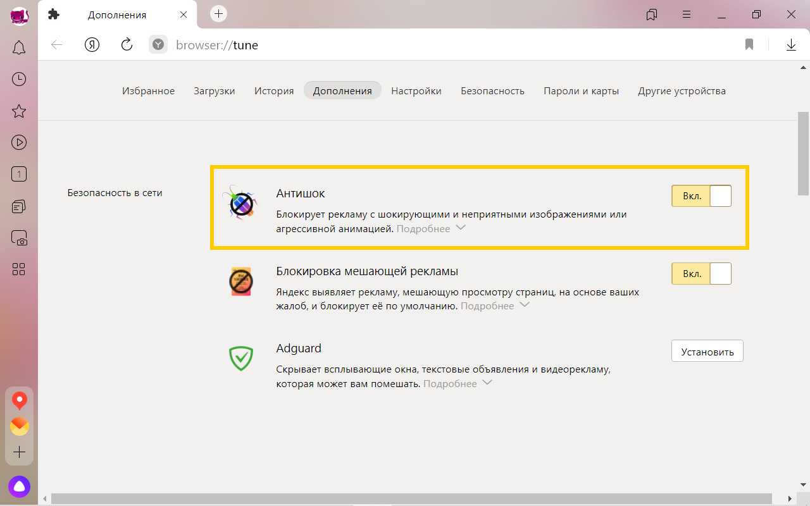Switch to Избранное tab

pos(148,90)
